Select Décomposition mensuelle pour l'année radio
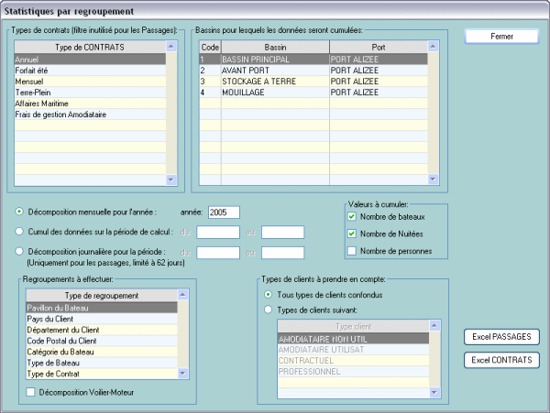This screenshot has height=413, width=550. coord(19,212)
